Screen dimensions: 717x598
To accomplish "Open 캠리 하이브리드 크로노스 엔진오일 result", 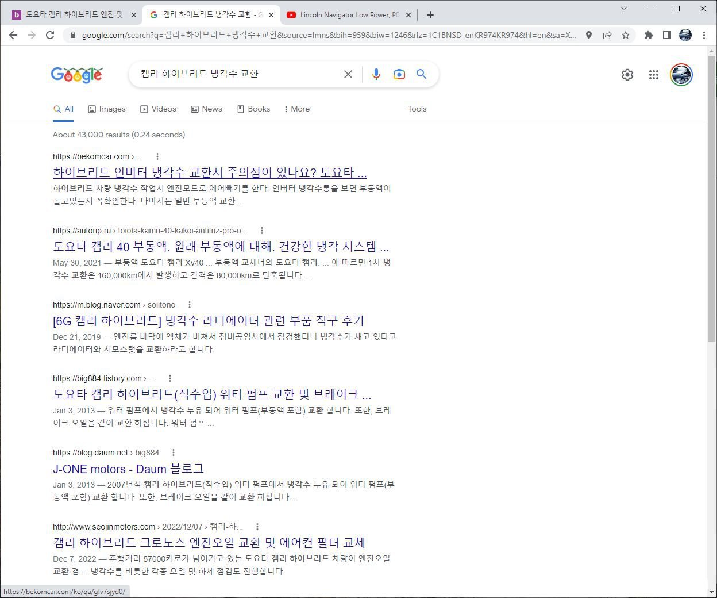I will point(209,542).
